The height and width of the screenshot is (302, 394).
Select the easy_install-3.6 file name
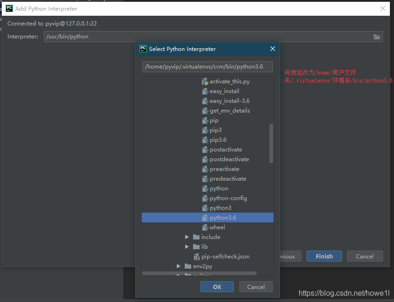230,101
